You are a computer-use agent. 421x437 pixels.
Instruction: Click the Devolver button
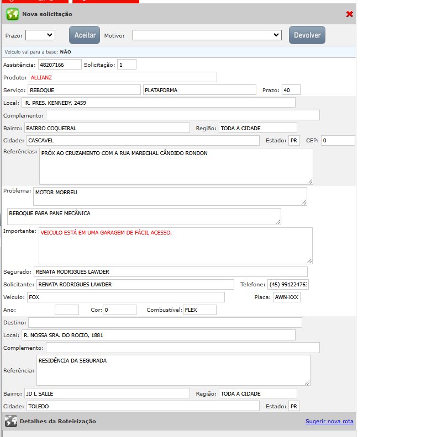point(307,35)
